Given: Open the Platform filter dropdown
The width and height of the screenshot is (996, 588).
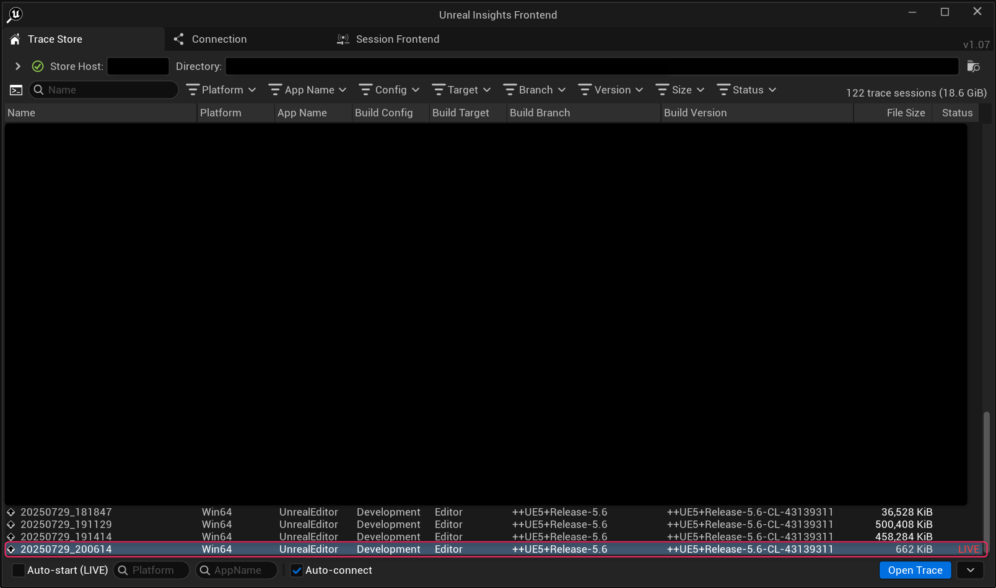Looking at the screenshot, I should click(221, 90).
